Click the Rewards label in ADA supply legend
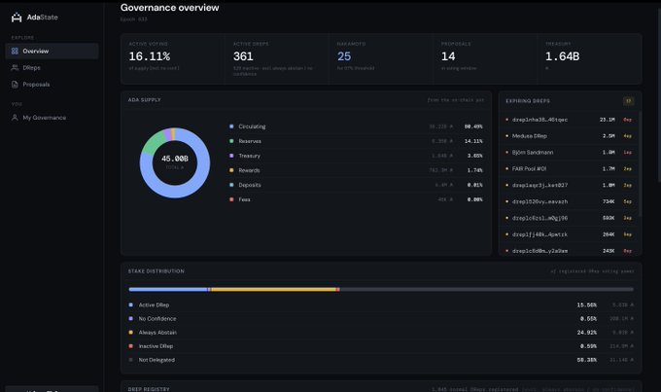This screenshot has width=661, height=392. pos(249,170)
